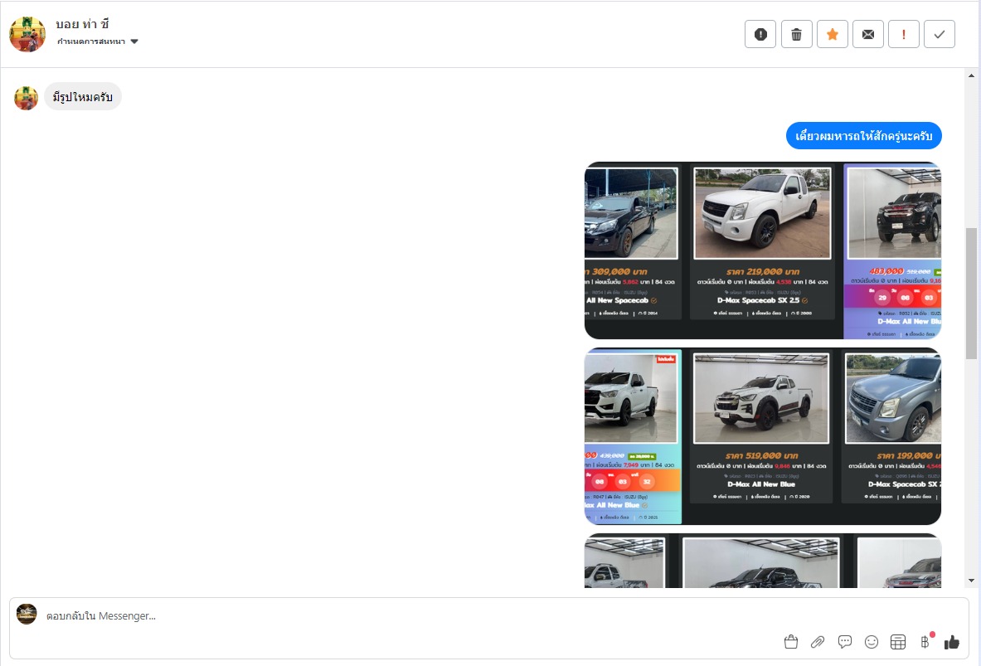
Task: Open emoji picker smiley icon
Action: [x=872, y=642]
